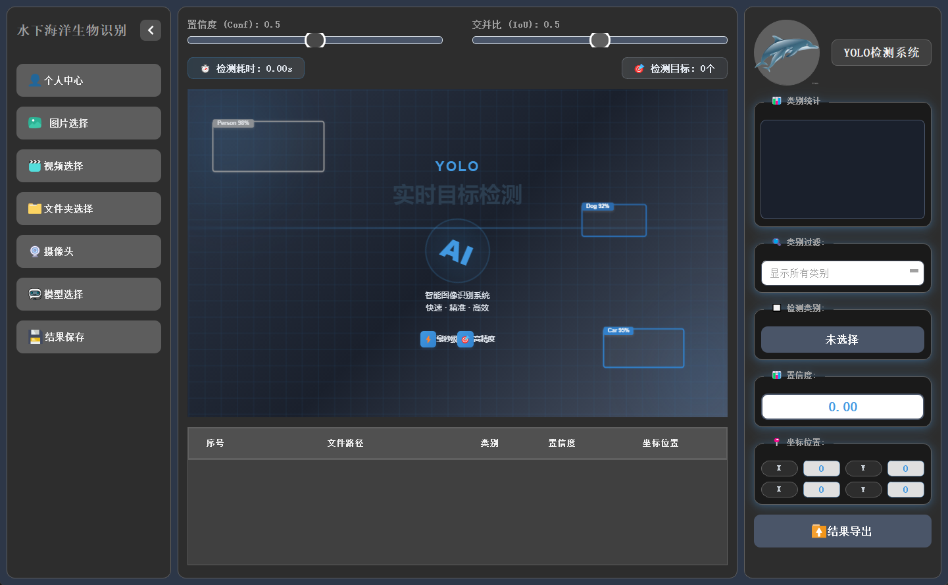Click the folder icon for 文件夹选择
This screenshot has width=948, height=585.
coord(35,209)
